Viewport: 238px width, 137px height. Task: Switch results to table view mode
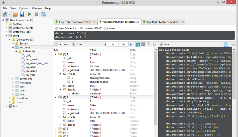pyautogui.click(x=143, y=44)
